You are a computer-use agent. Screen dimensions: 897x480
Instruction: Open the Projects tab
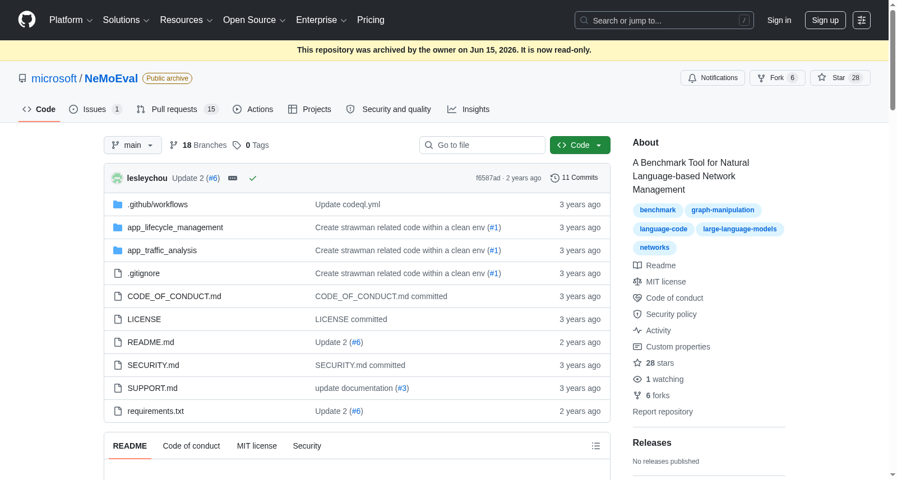click(309, 109)
